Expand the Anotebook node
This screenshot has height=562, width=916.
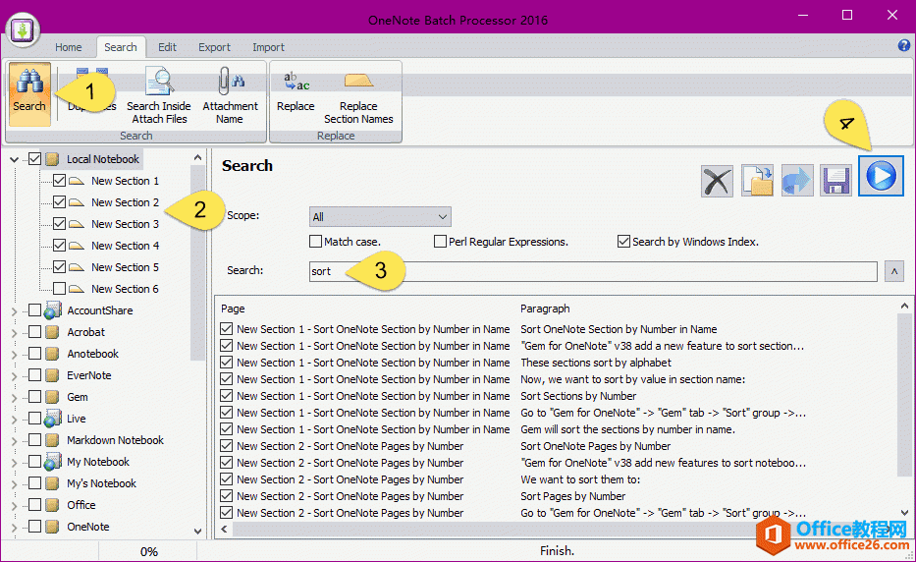click(x=15, y=355)
